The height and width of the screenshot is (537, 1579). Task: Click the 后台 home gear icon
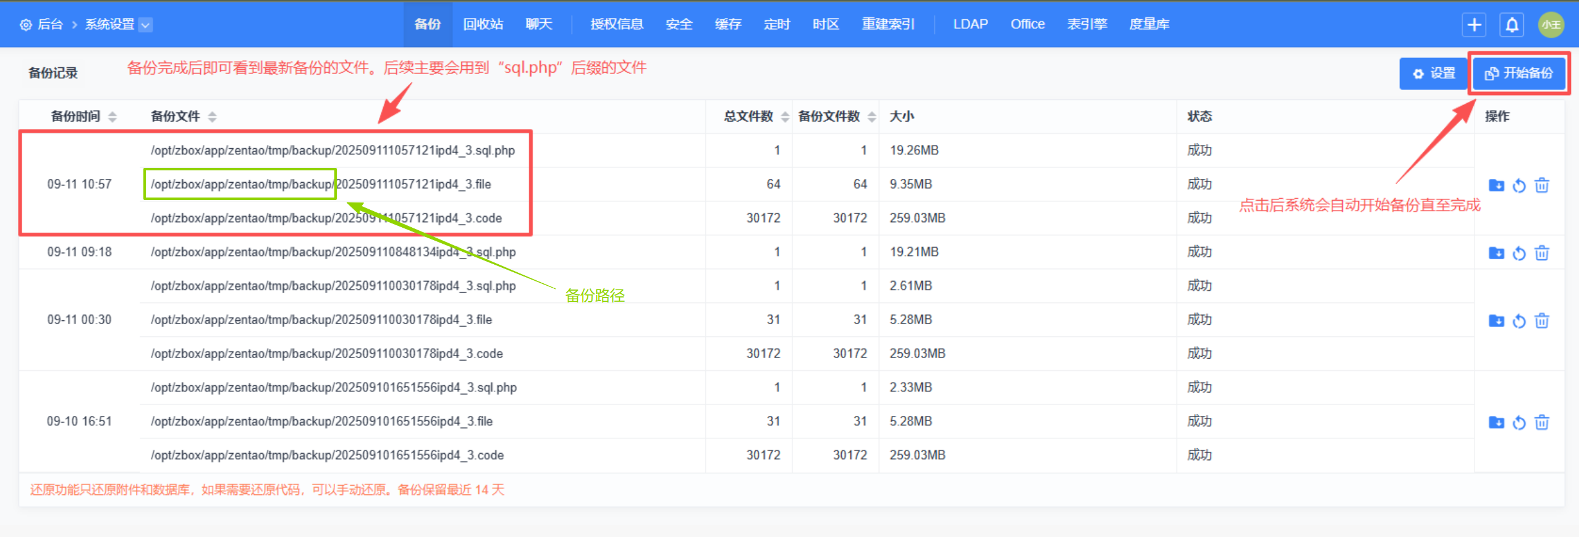[26, 25]
